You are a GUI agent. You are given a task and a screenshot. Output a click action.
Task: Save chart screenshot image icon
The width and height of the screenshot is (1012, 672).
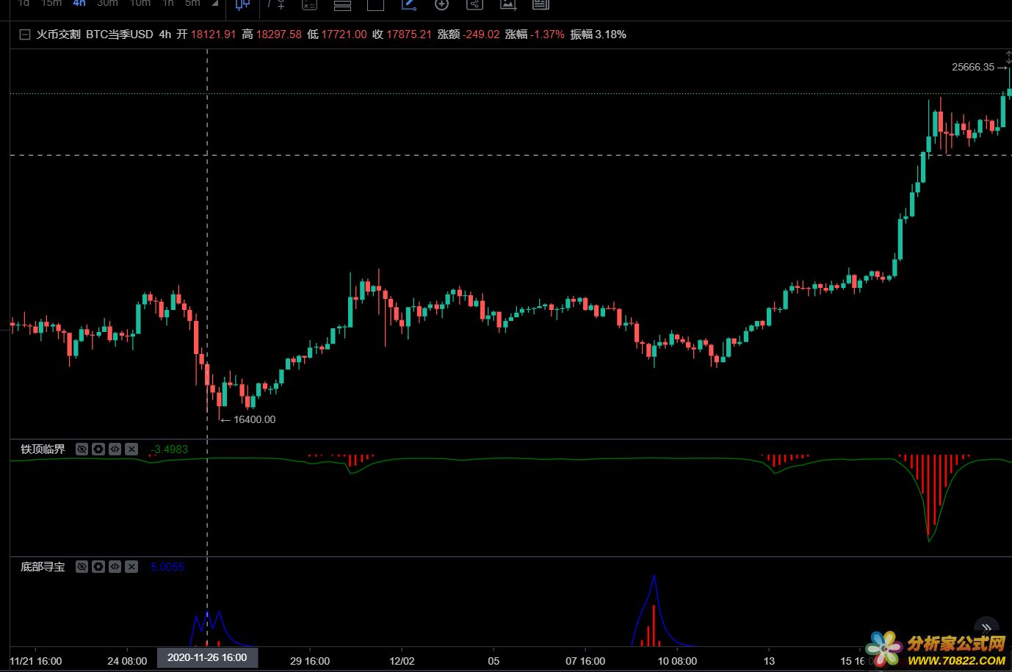507,4
